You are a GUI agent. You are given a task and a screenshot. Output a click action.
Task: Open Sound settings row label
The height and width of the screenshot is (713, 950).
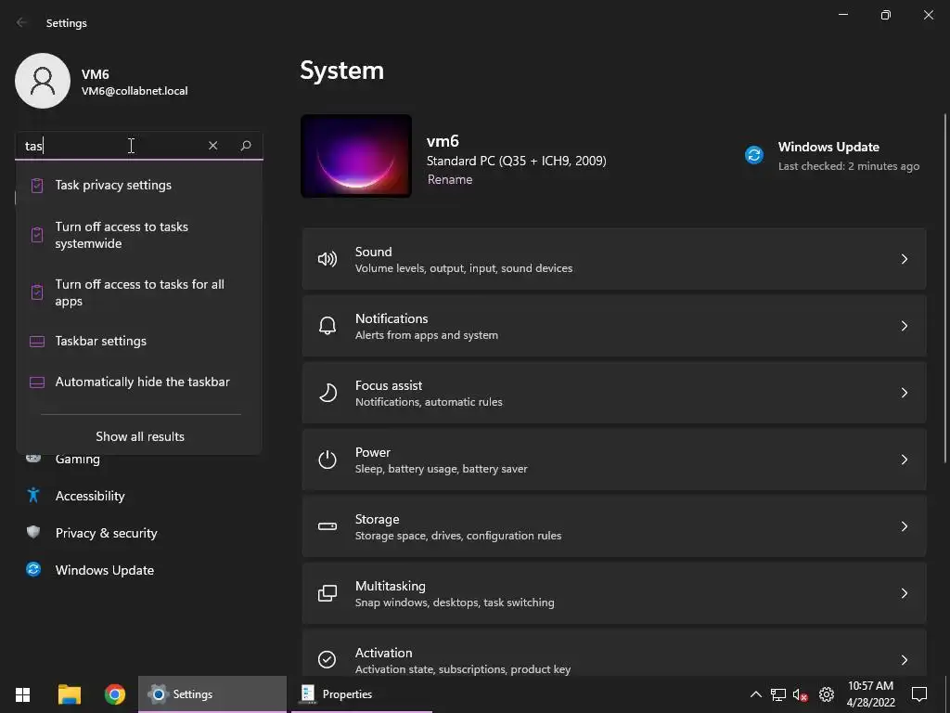[373, 252]
